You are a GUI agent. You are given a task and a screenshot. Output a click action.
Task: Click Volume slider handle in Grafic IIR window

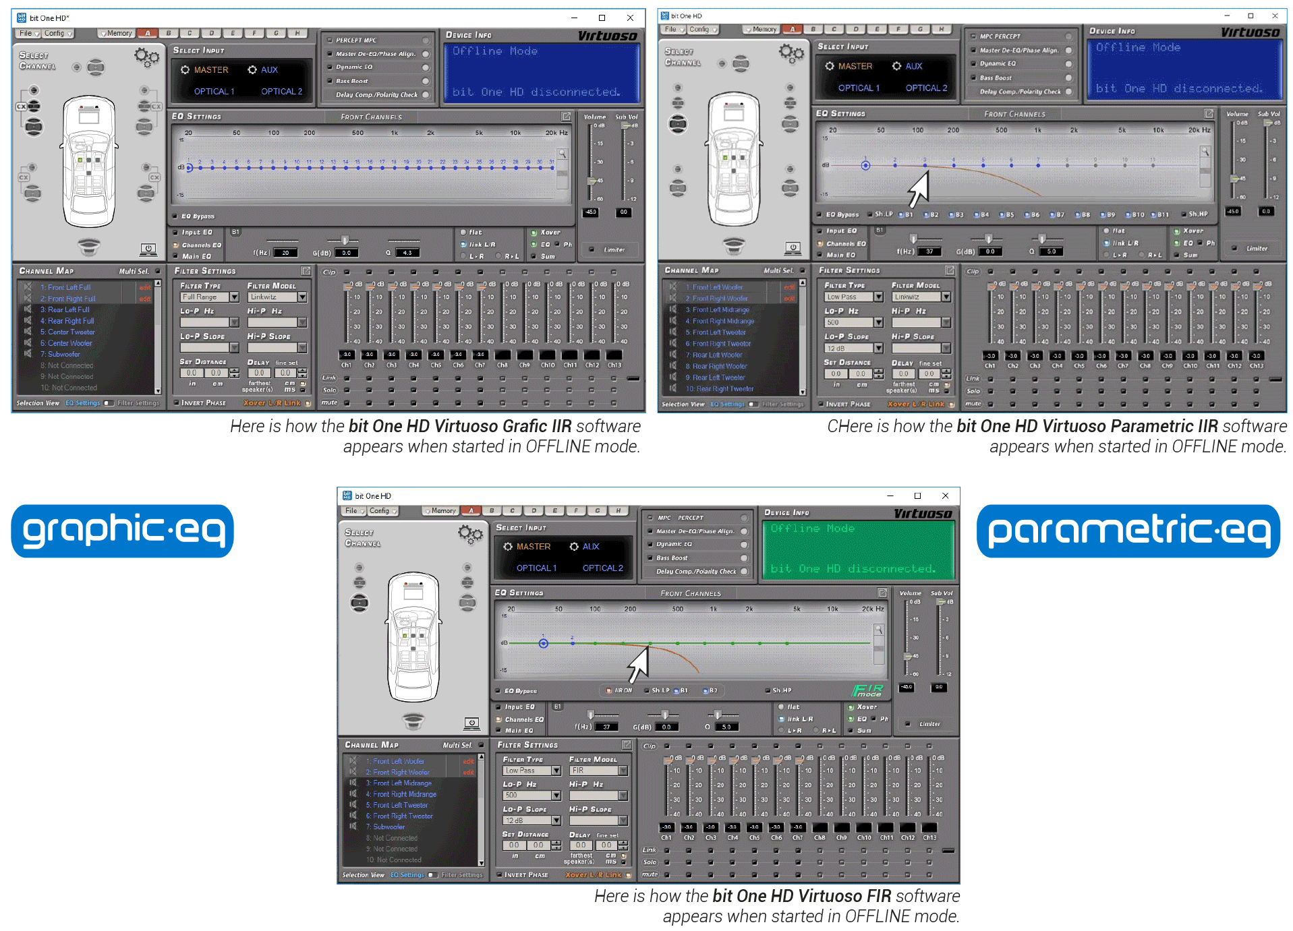pos(592,181)
